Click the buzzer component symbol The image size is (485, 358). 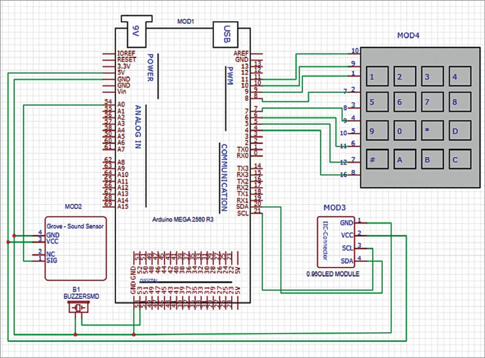click(x=79, y=308)
